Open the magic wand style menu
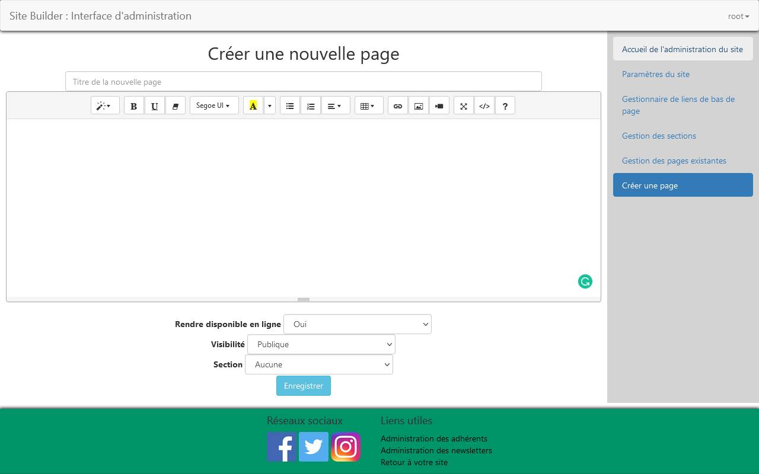 coord(105,105)
